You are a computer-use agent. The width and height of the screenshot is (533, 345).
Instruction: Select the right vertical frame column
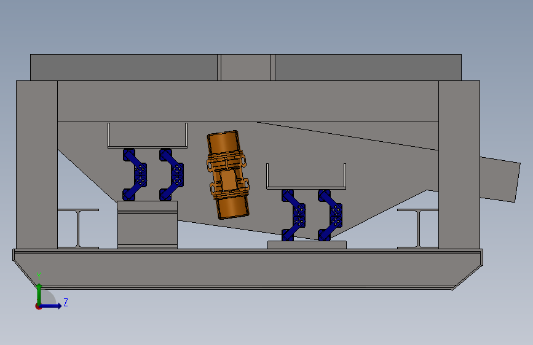coord(459,165)
